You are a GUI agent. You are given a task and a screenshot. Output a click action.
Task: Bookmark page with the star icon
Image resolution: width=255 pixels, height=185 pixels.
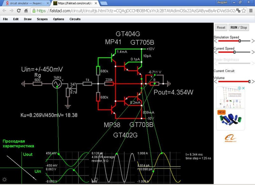tap(244, 11)
